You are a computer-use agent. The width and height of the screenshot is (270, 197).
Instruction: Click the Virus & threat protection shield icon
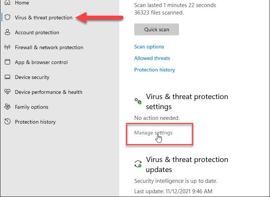pos(7,18)
